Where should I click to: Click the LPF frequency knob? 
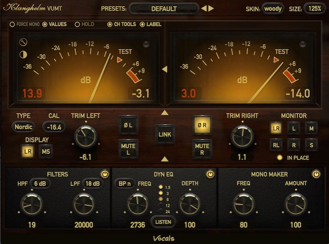point(84,205)
